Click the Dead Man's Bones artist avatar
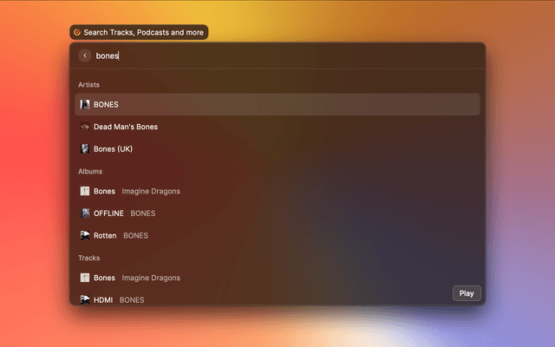The height and width of the screenshot is (347, 555). pyautogui.click(x=85, y=127)
